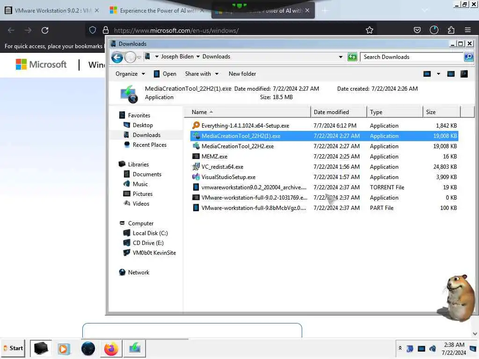Image resolution: width=479 pixels, height=359 pixels.
Task: Click Open in Explorer toolbar
Action: point(165,74)
